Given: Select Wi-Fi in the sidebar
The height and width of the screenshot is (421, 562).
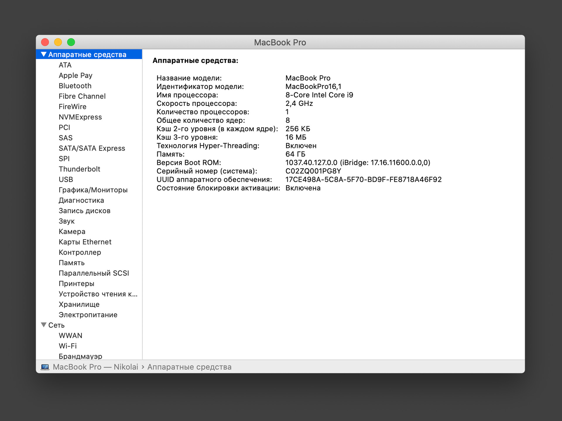Looking at the screenshot, I should 68,346.
